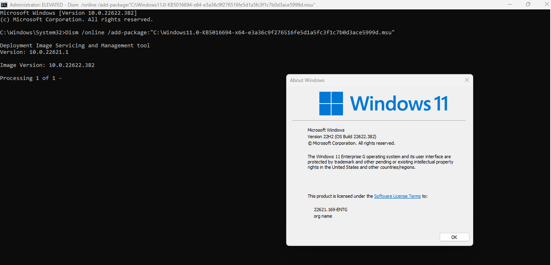The image size is (551, 265).
Task: Click the About Windows title text
Action: click(x=307, y=80)
